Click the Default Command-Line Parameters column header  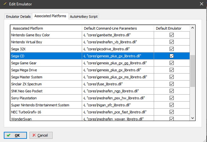coord(118,28)
